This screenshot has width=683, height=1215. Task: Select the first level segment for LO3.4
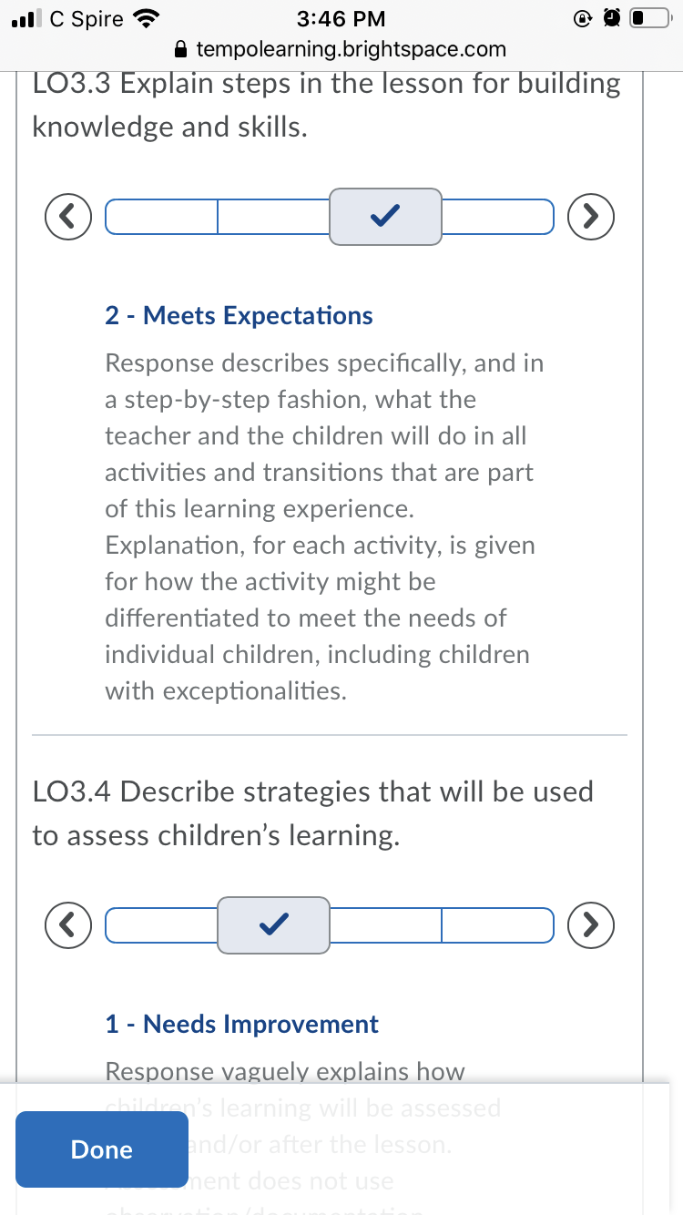point(162,925)
